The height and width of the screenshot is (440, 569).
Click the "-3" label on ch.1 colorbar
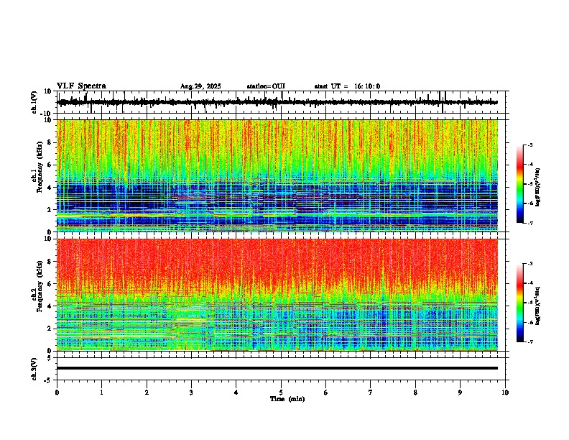[x=529, y=145]
